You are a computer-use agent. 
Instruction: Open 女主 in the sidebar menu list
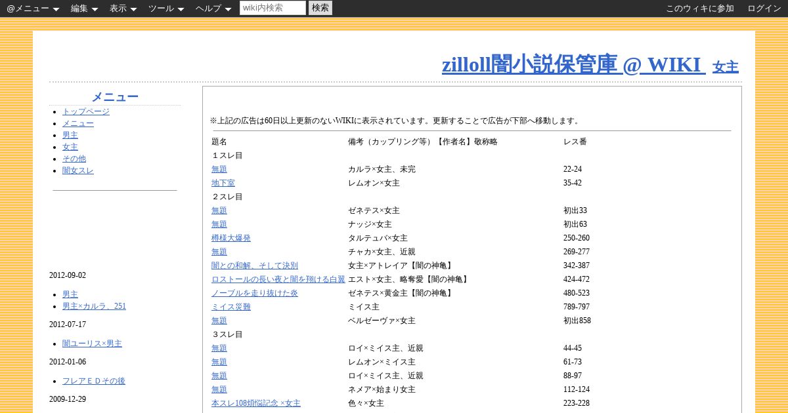[70, 147]
